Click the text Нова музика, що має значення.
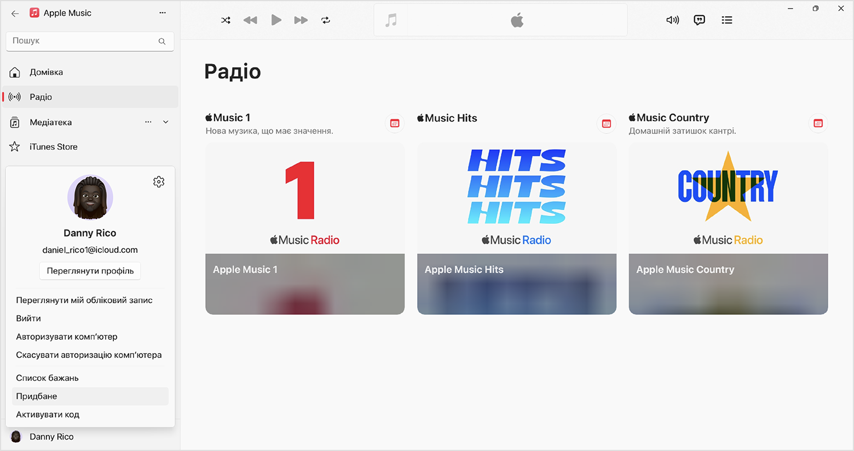This screenshot has height=451, width=854. (269, 131)
